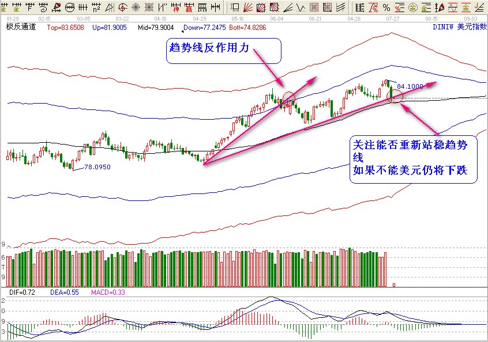
Task: Click the DINIW 美元指数 chart title
Action: (459, 27)
